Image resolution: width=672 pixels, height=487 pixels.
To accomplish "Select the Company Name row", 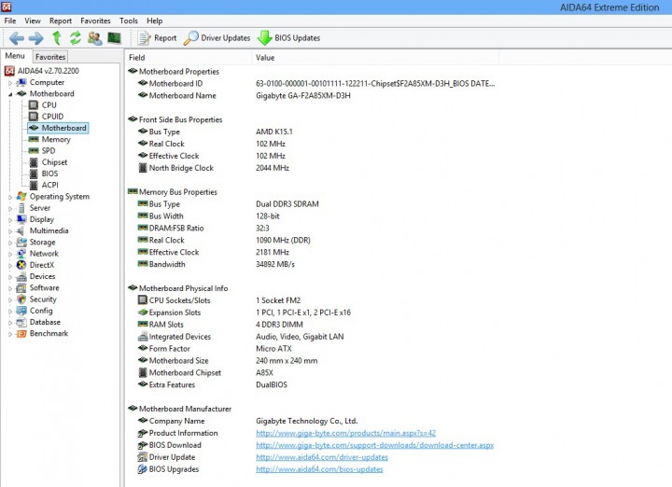I will [247, 421].
